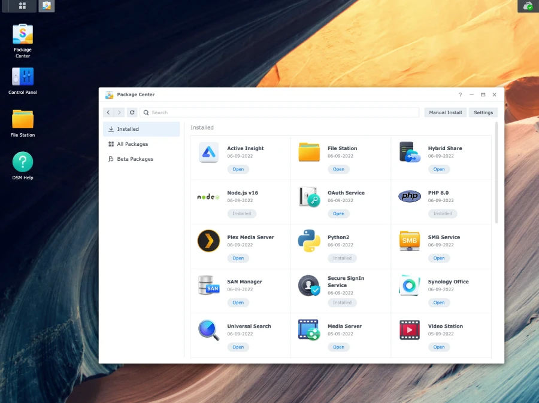Click the Universal Search package name

[249, 326]
